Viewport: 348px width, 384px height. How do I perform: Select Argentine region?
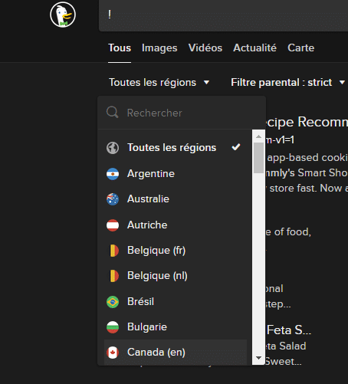(x=176, y=174)
